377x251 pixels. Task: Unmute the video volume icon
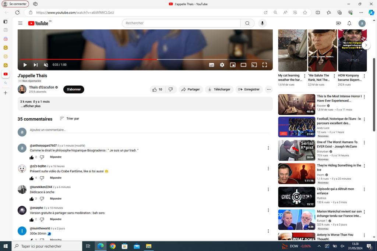(x=46, y=65)
